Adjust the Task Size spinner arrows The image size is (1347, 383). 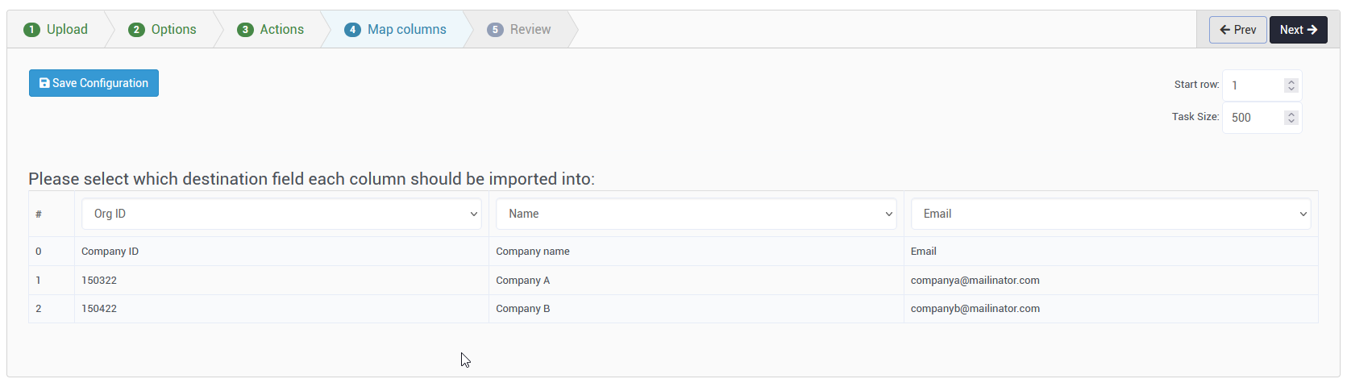pos(1291,118)
